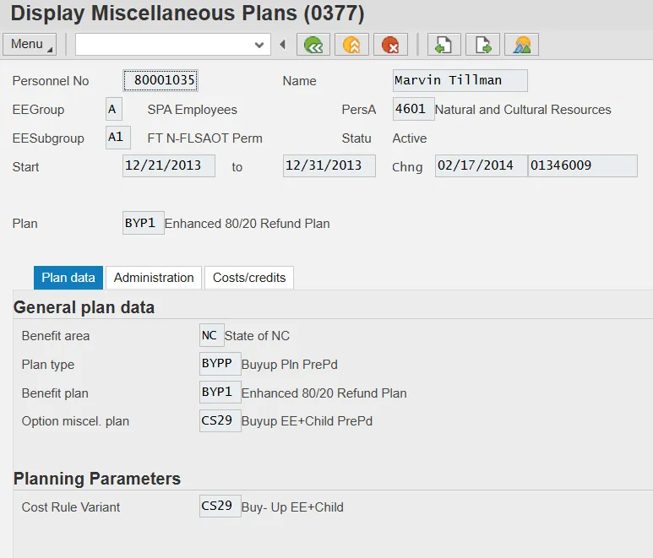Screen dimensions: 653x558
Task: Click the Plan type field BYPP
Action: point(220,364)
